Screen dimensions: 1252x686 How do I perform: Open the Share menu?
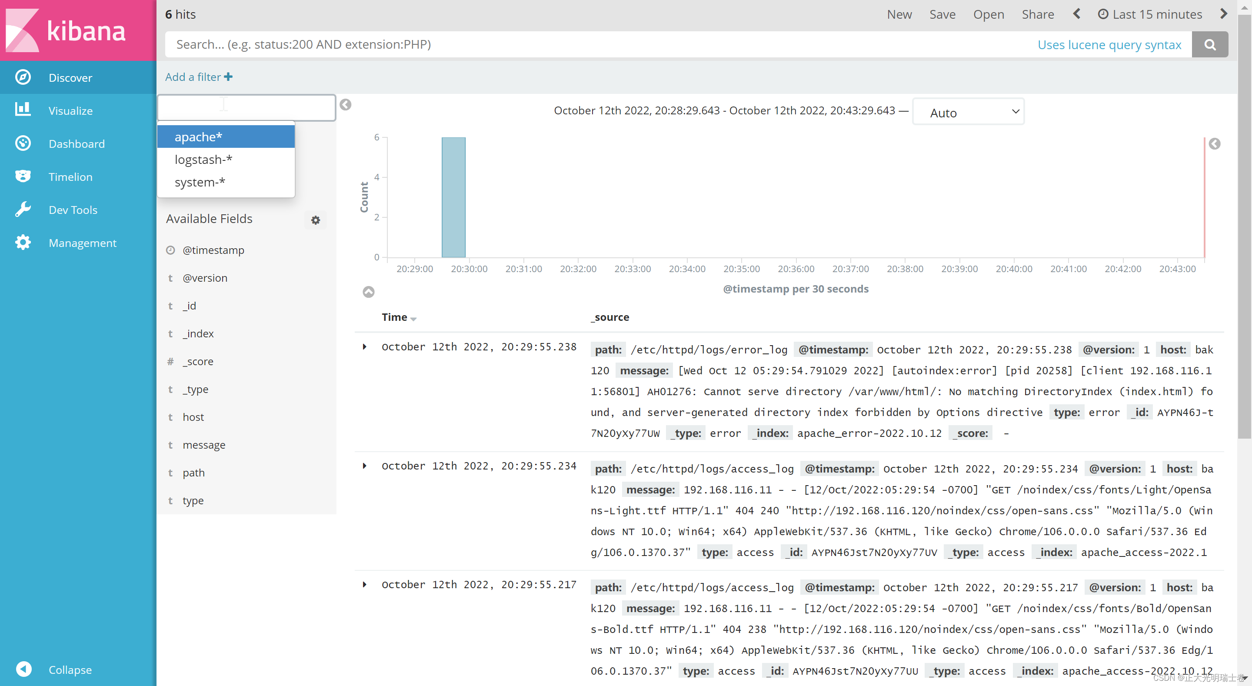[x=1038, y=14]
